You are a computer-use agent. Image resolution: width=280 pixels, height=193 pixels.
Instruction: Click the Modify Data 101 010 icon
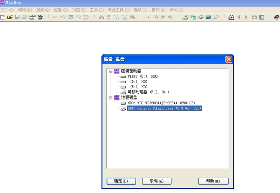[x=86, y=17]
